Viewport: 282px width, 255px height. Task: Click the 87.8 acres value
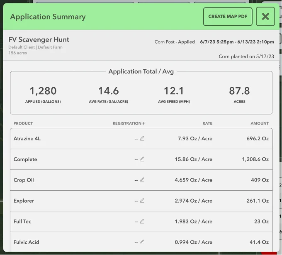click(239, 91)
